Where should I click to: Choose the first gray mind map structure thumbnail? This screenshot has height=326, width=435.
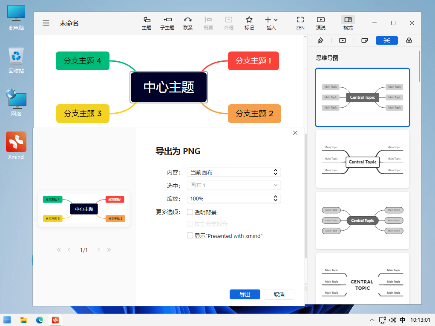[x=363, y=97]
